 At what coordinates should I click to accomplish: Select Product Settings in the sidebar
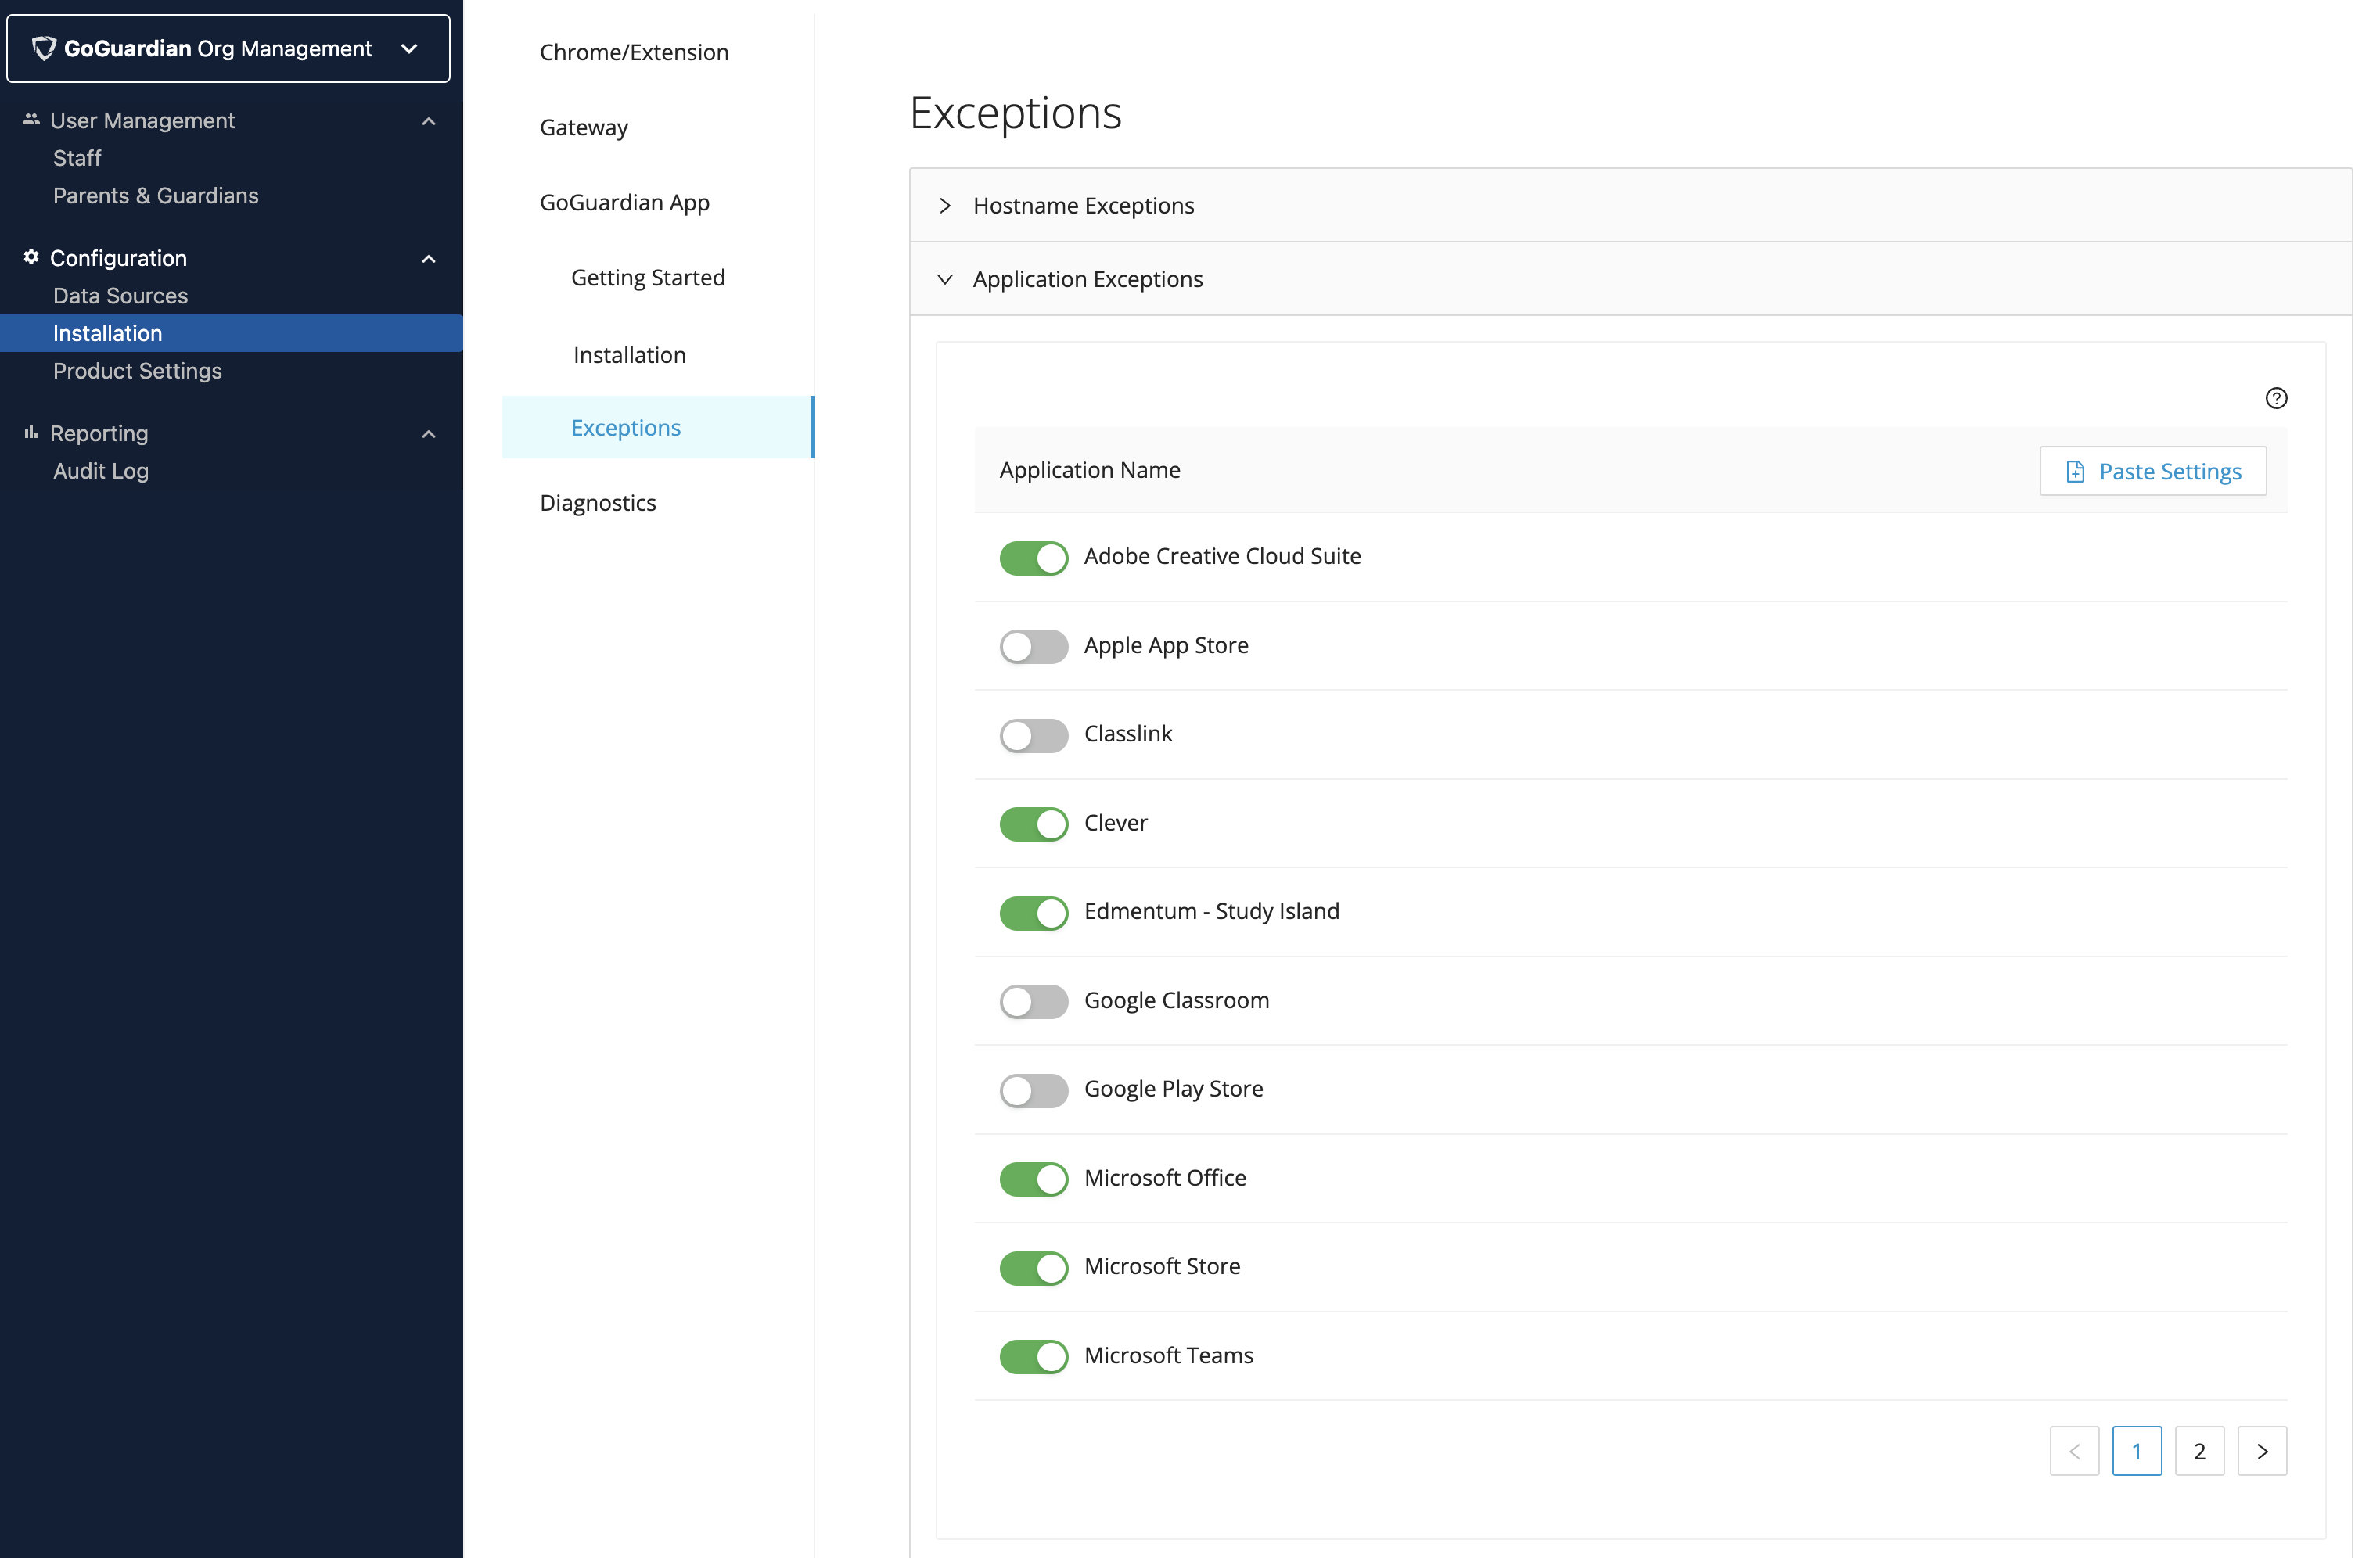coord(137,371)
